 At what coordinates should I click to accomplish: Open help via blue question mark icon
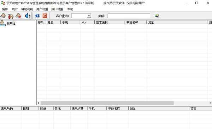(37, 16)
